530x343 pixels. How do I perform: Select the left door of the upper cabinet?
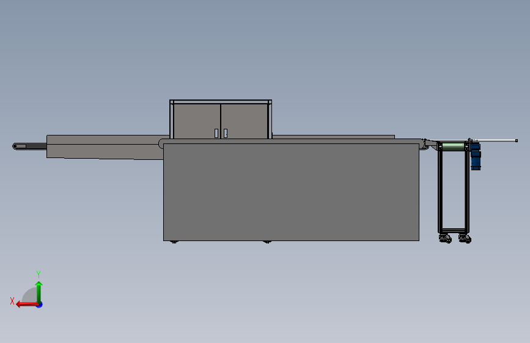196,121
